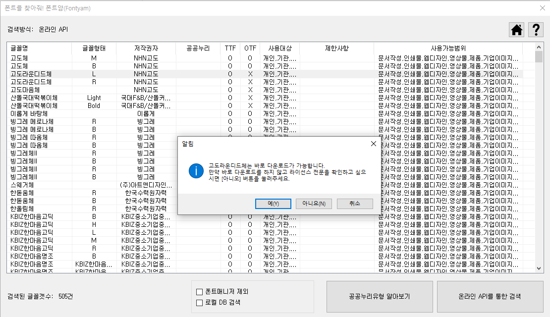The height and width of the screenshot is (317, 550).
Task: Click 취소 button in dialog
Action: point(354,204)
